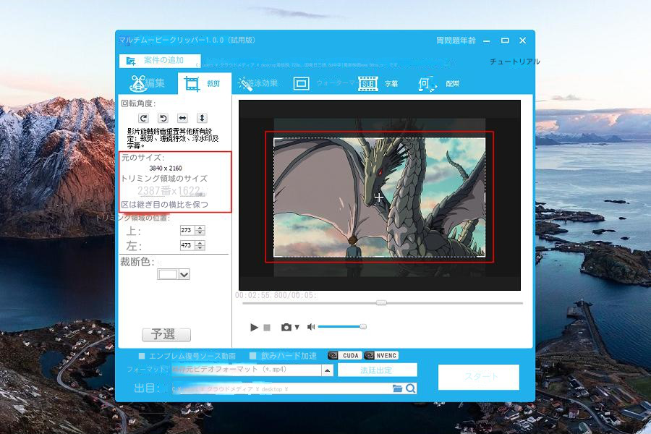Click the 案件の追加 add file button
The image size is (651, 434).
160,61
